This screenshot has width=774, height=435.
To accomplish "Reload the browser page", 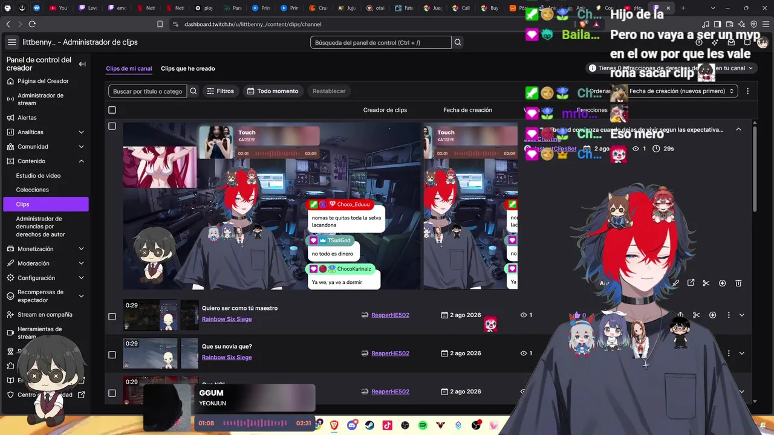I will [32, 24].
